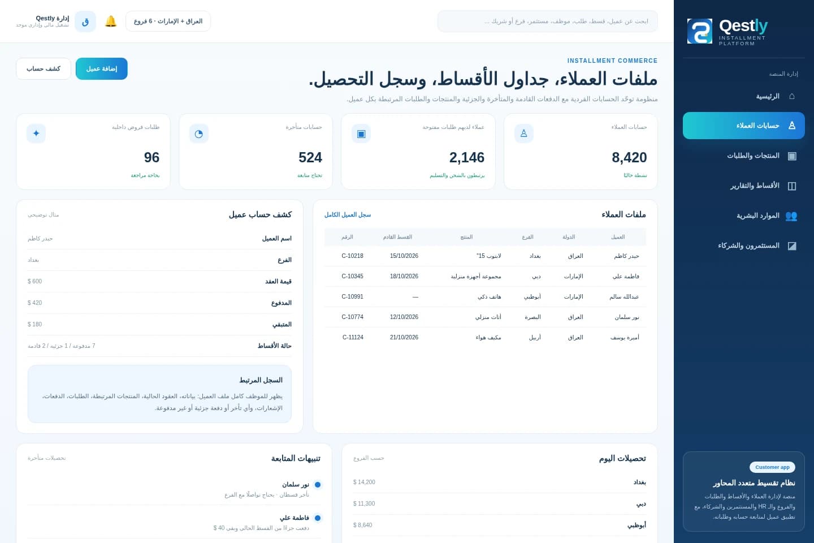Click the كشف حساب button

(x=44, y=68)
